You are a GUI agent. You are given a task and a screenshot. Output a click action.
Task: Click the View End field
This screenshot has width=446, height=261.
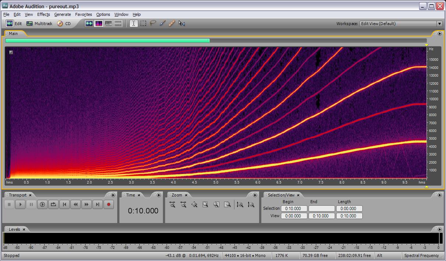[x=322, y=216]
